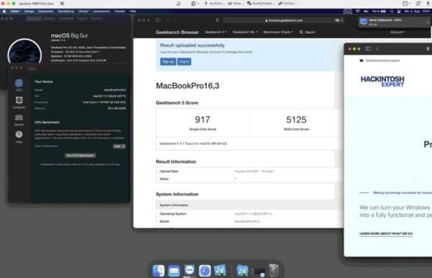The height and width of the screenshot is (278, 432).
Task: Click shield icon in Hackintosh Expert Safari window
Action: point(428,49)
